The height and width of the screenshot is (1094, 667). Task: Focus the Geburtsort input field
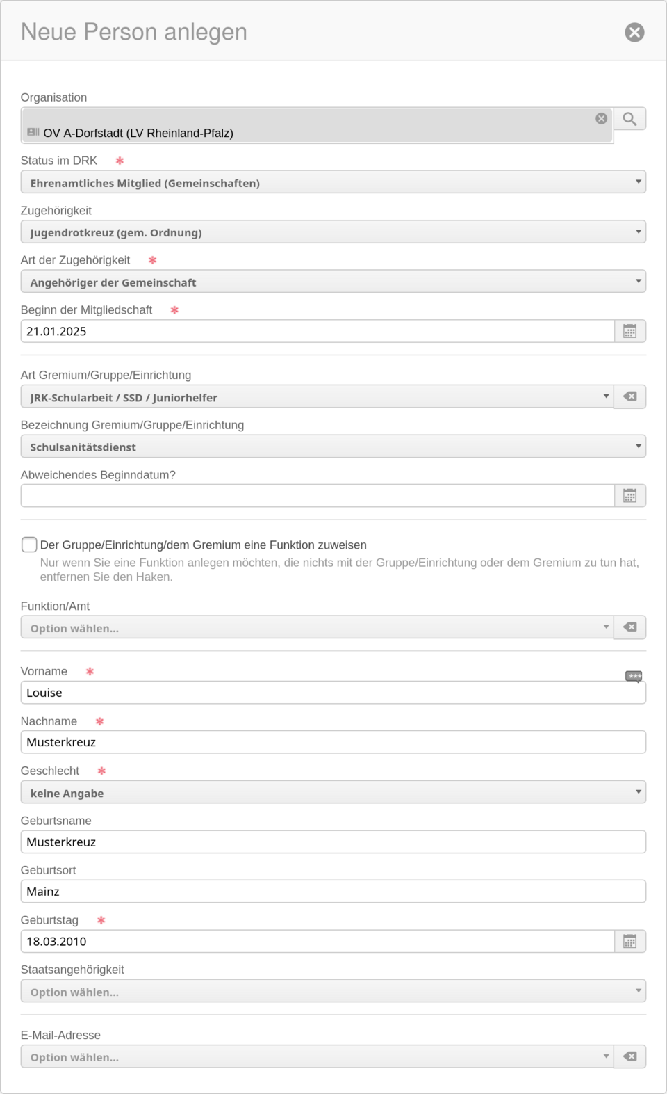(333, 892)
